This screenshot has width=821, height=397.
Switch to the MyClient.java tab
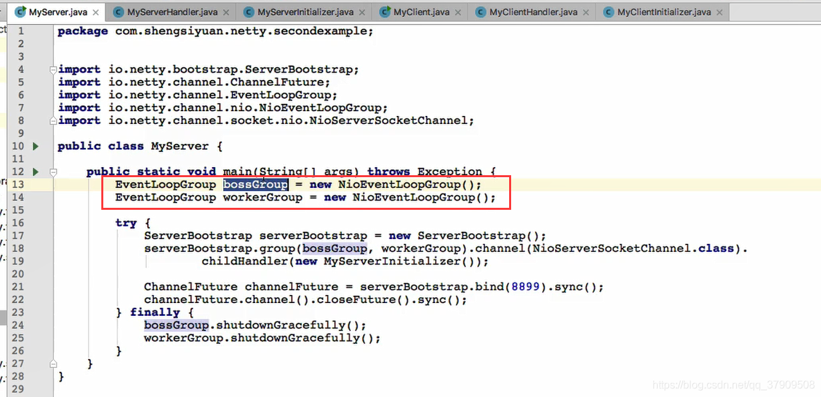tap(421, 12)
